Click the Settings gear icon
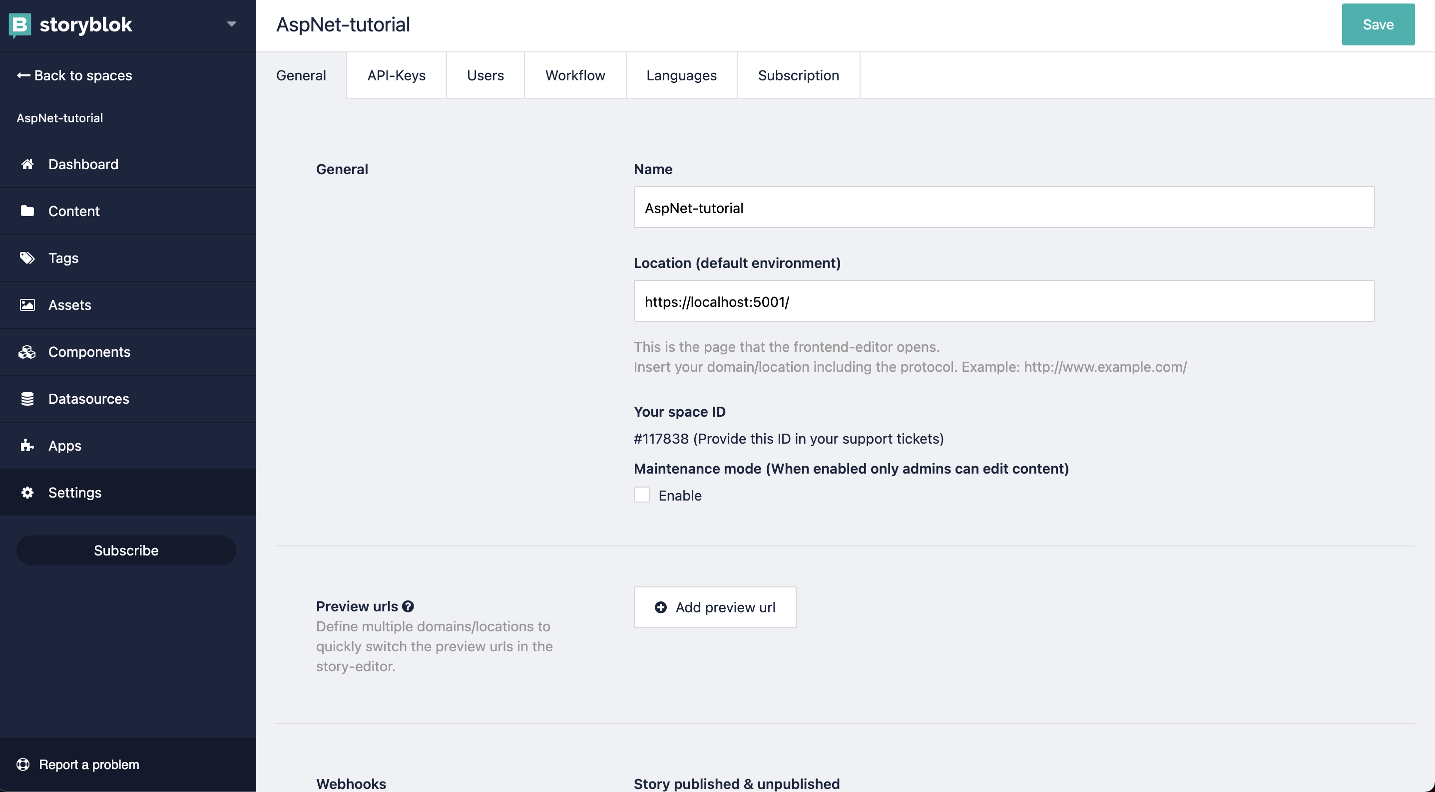 tap(27, 493)
